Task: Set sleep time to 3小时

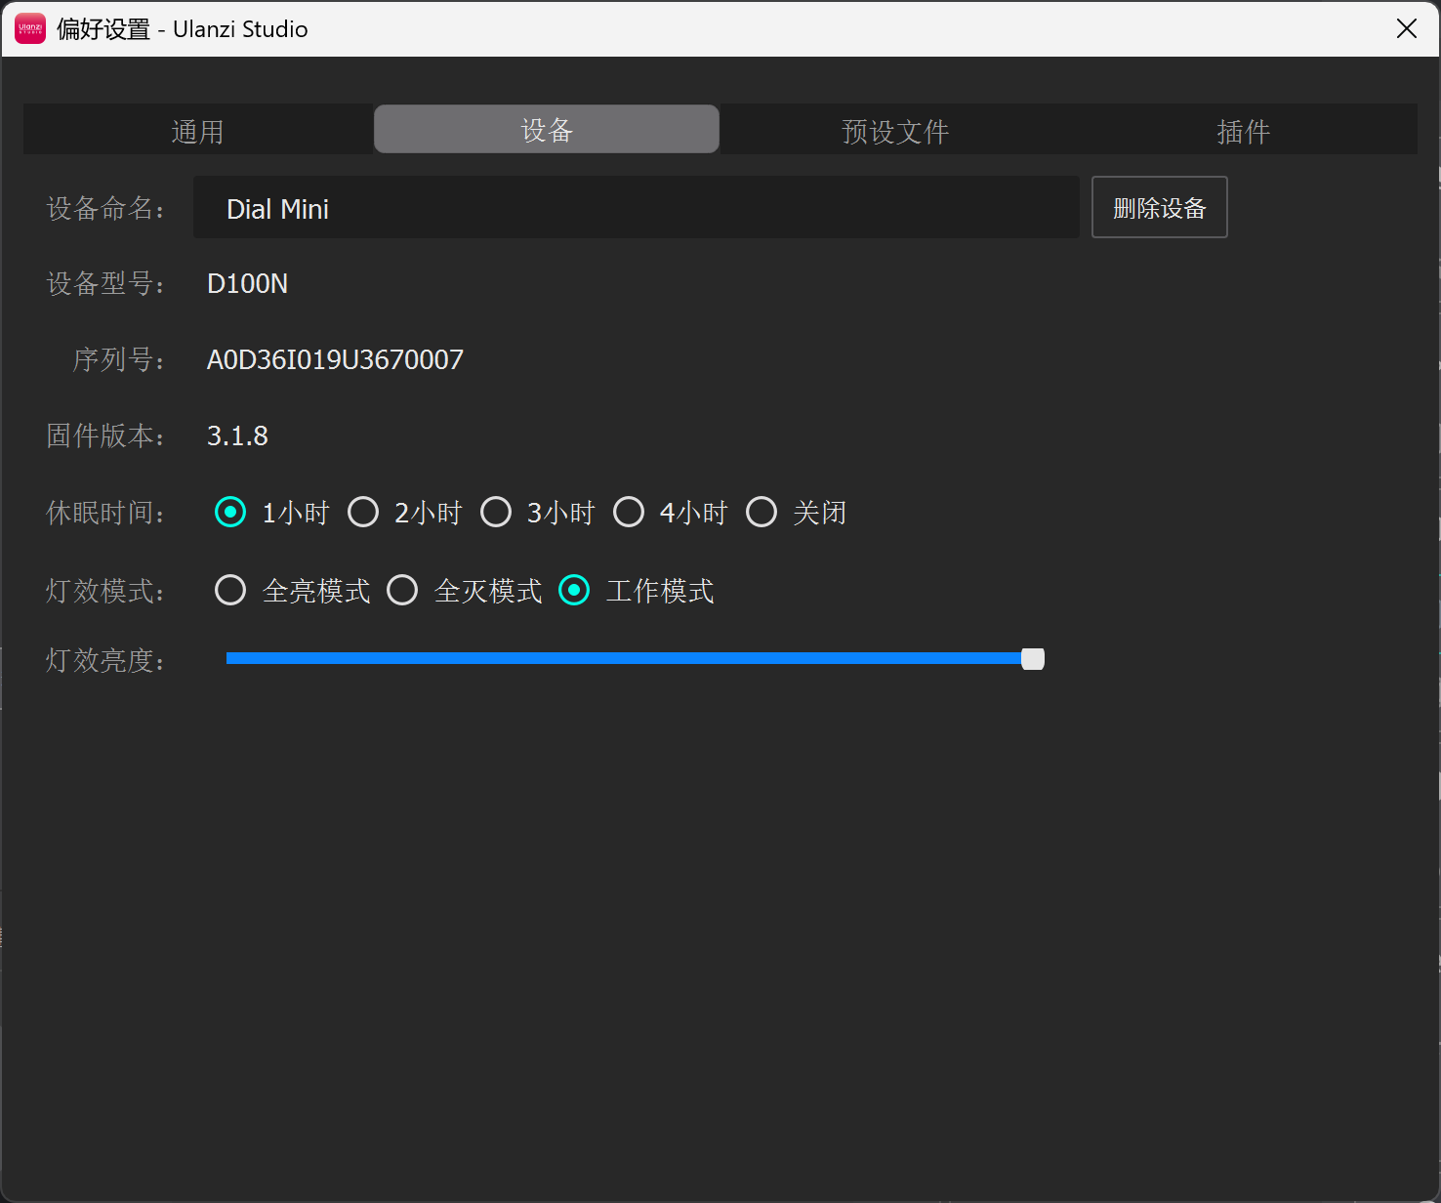Action: tap(496, 512)
